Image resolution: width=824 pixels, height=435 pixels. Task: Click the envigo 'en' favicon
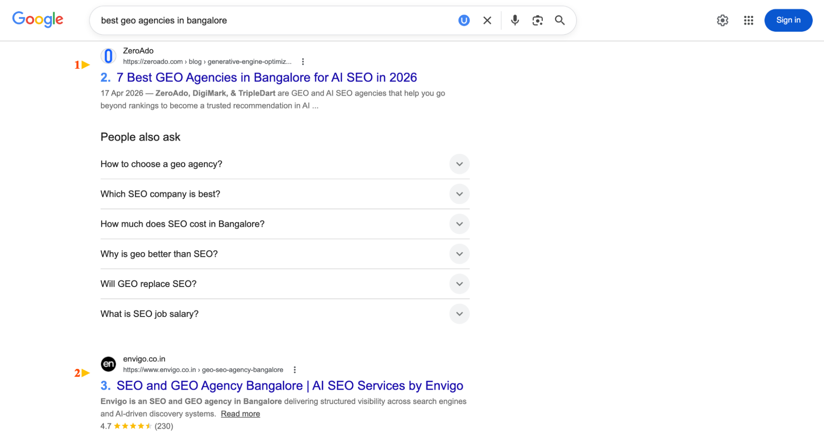tap(108, 364)
